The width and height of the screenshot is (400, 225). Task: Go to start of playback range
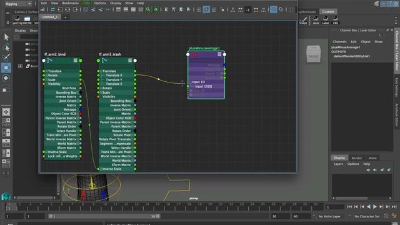pos(349,207)
